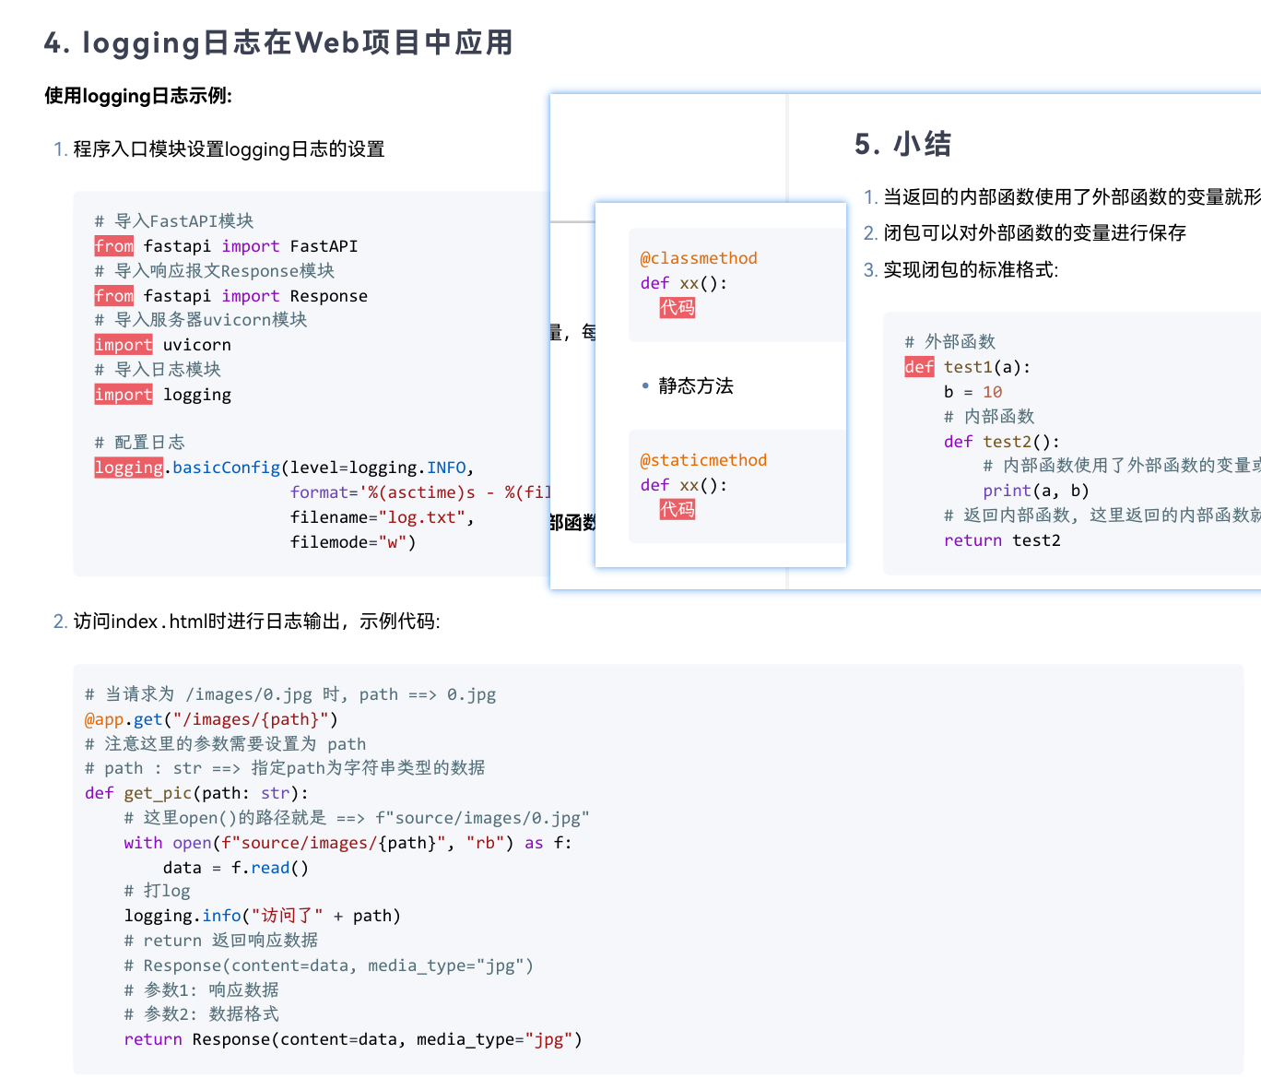This screenshot has width=1261, height=1078.
Task: Click the highlighted 'from' keyword importing FastAPI
Action: click(x=112, y=245)
